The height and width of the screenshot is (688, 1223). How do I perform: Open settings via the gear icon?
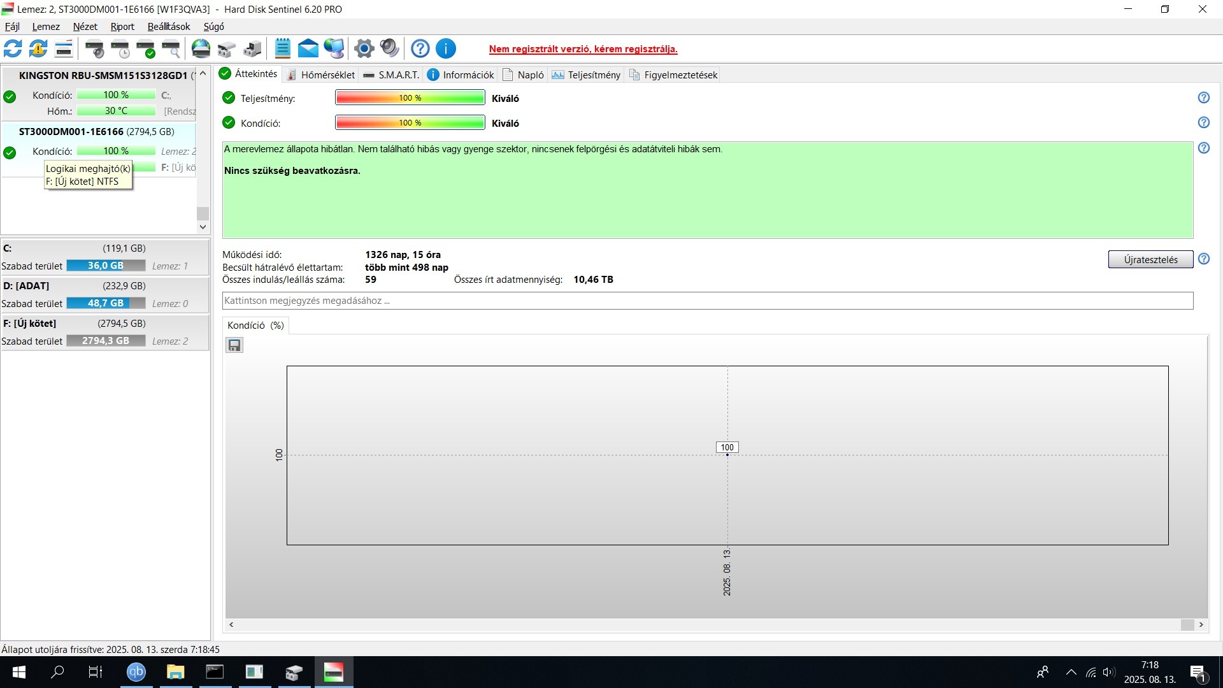[364, 48]
